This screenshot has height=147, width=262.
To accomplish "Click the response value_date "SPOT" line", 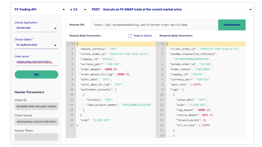I will pyautogui.click(x=192, y=100).
